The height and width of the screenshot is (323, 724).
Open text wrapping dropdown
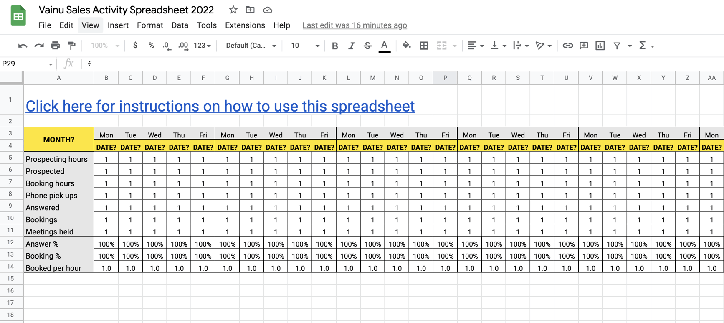(521, 46)
